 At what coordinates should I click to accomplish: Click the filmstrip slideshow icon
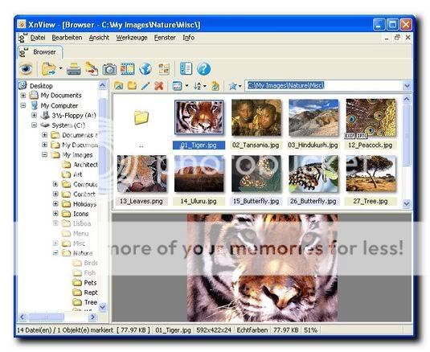coord(127,69)
